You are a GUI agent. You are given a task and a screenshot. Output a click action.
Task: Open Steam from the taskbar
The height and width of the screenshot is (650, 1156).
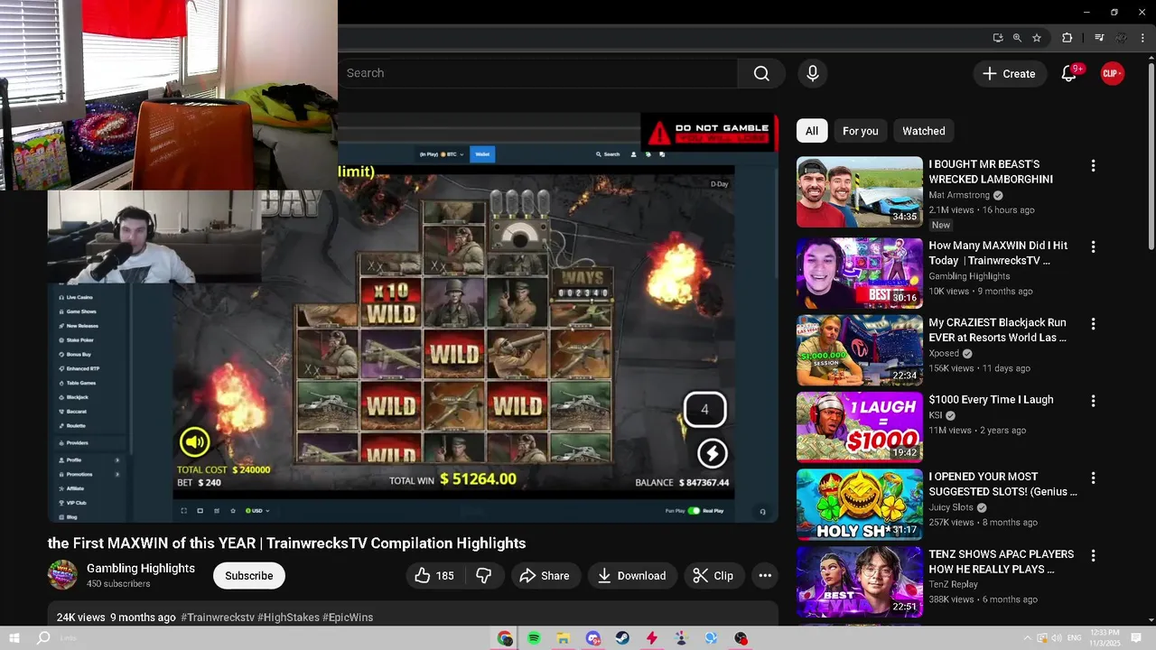pos(622,638)
